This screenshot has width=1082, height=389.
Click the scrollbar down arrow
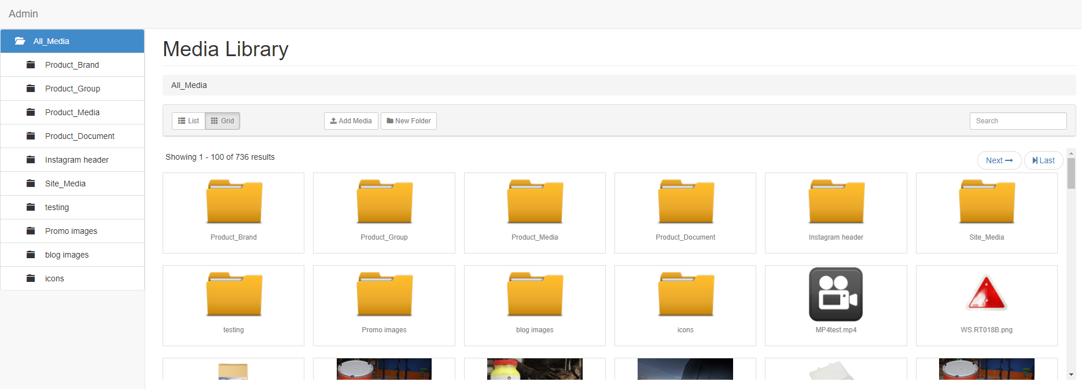[x=1071, y=375]
